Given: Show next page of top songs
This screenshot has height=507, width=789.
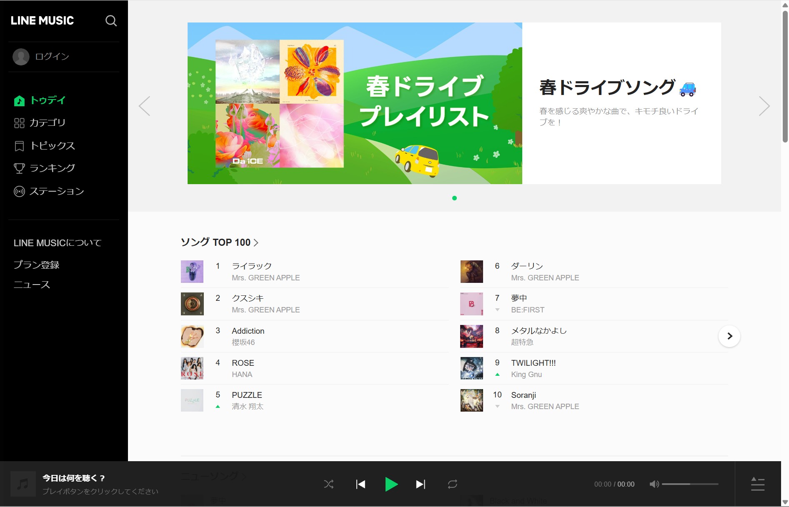Looking at the screenshot, I should [x=729, y=336].
